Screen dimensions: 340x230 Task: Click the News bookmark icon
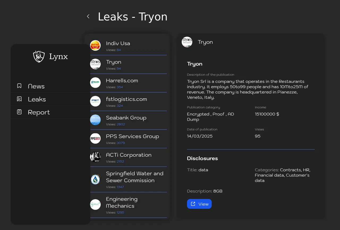[19, 86]
